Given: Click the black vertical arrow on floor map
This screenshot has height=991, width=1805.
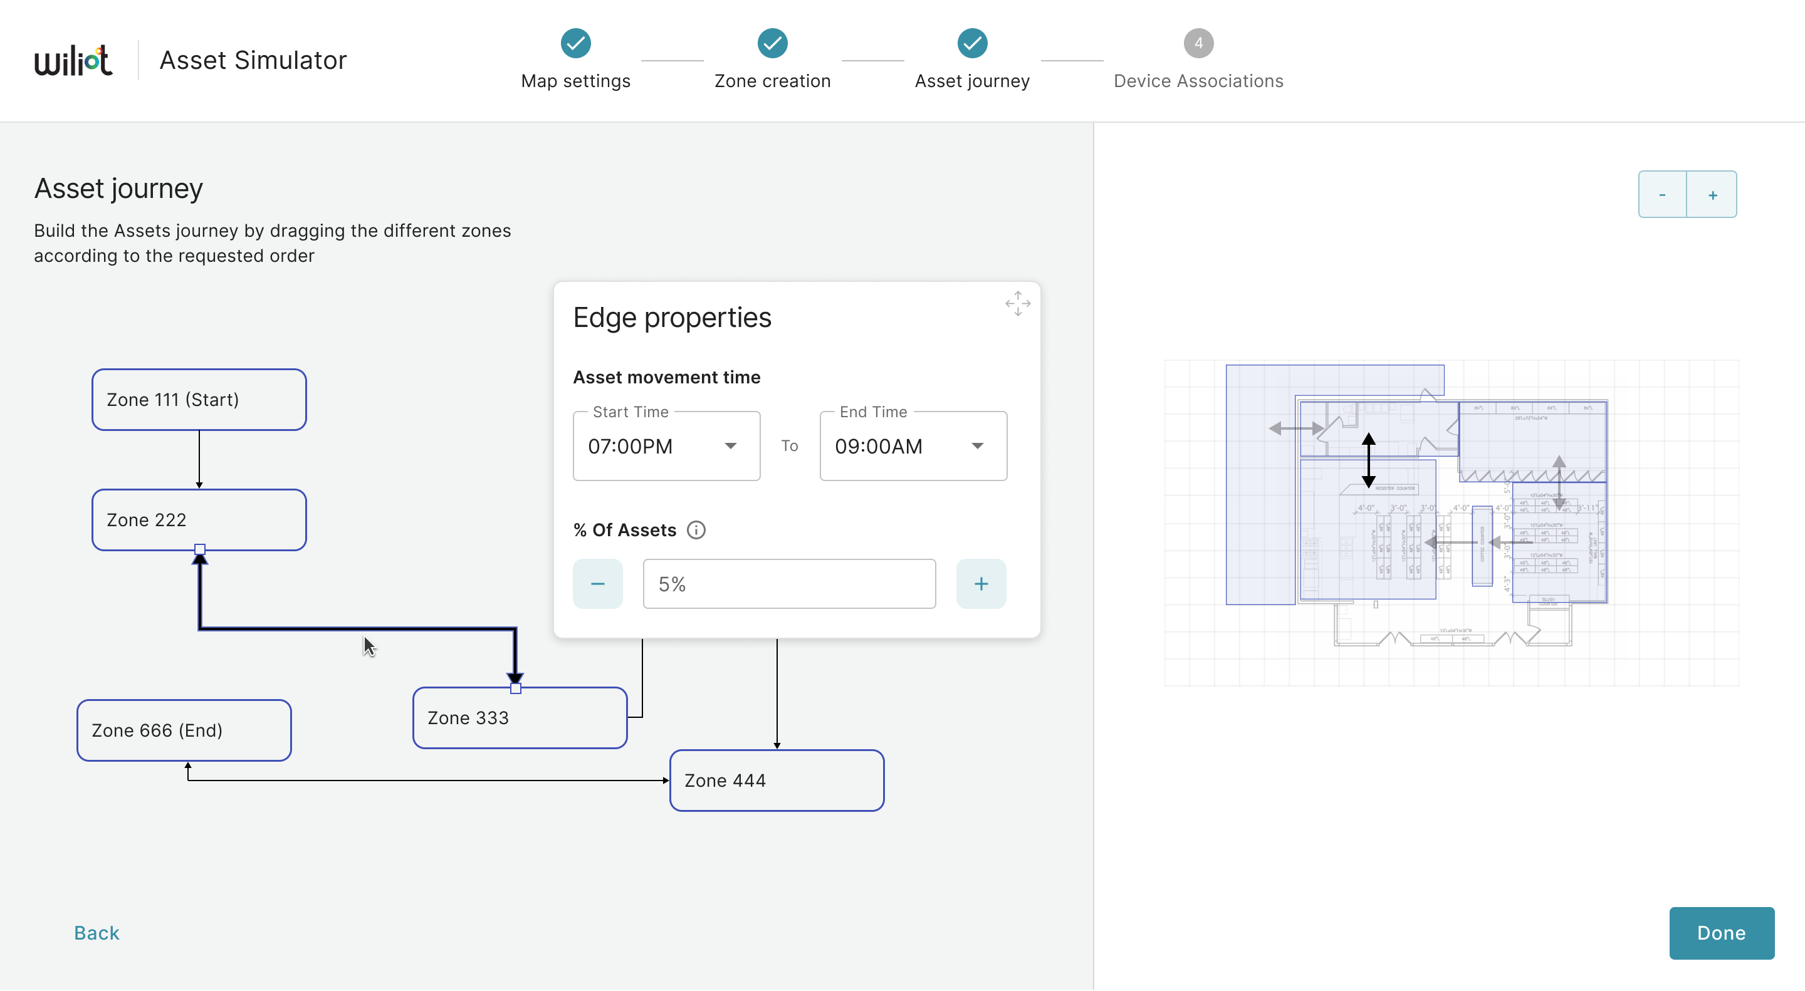Looking at the screenshot, I should click(x=1368, y=460).
